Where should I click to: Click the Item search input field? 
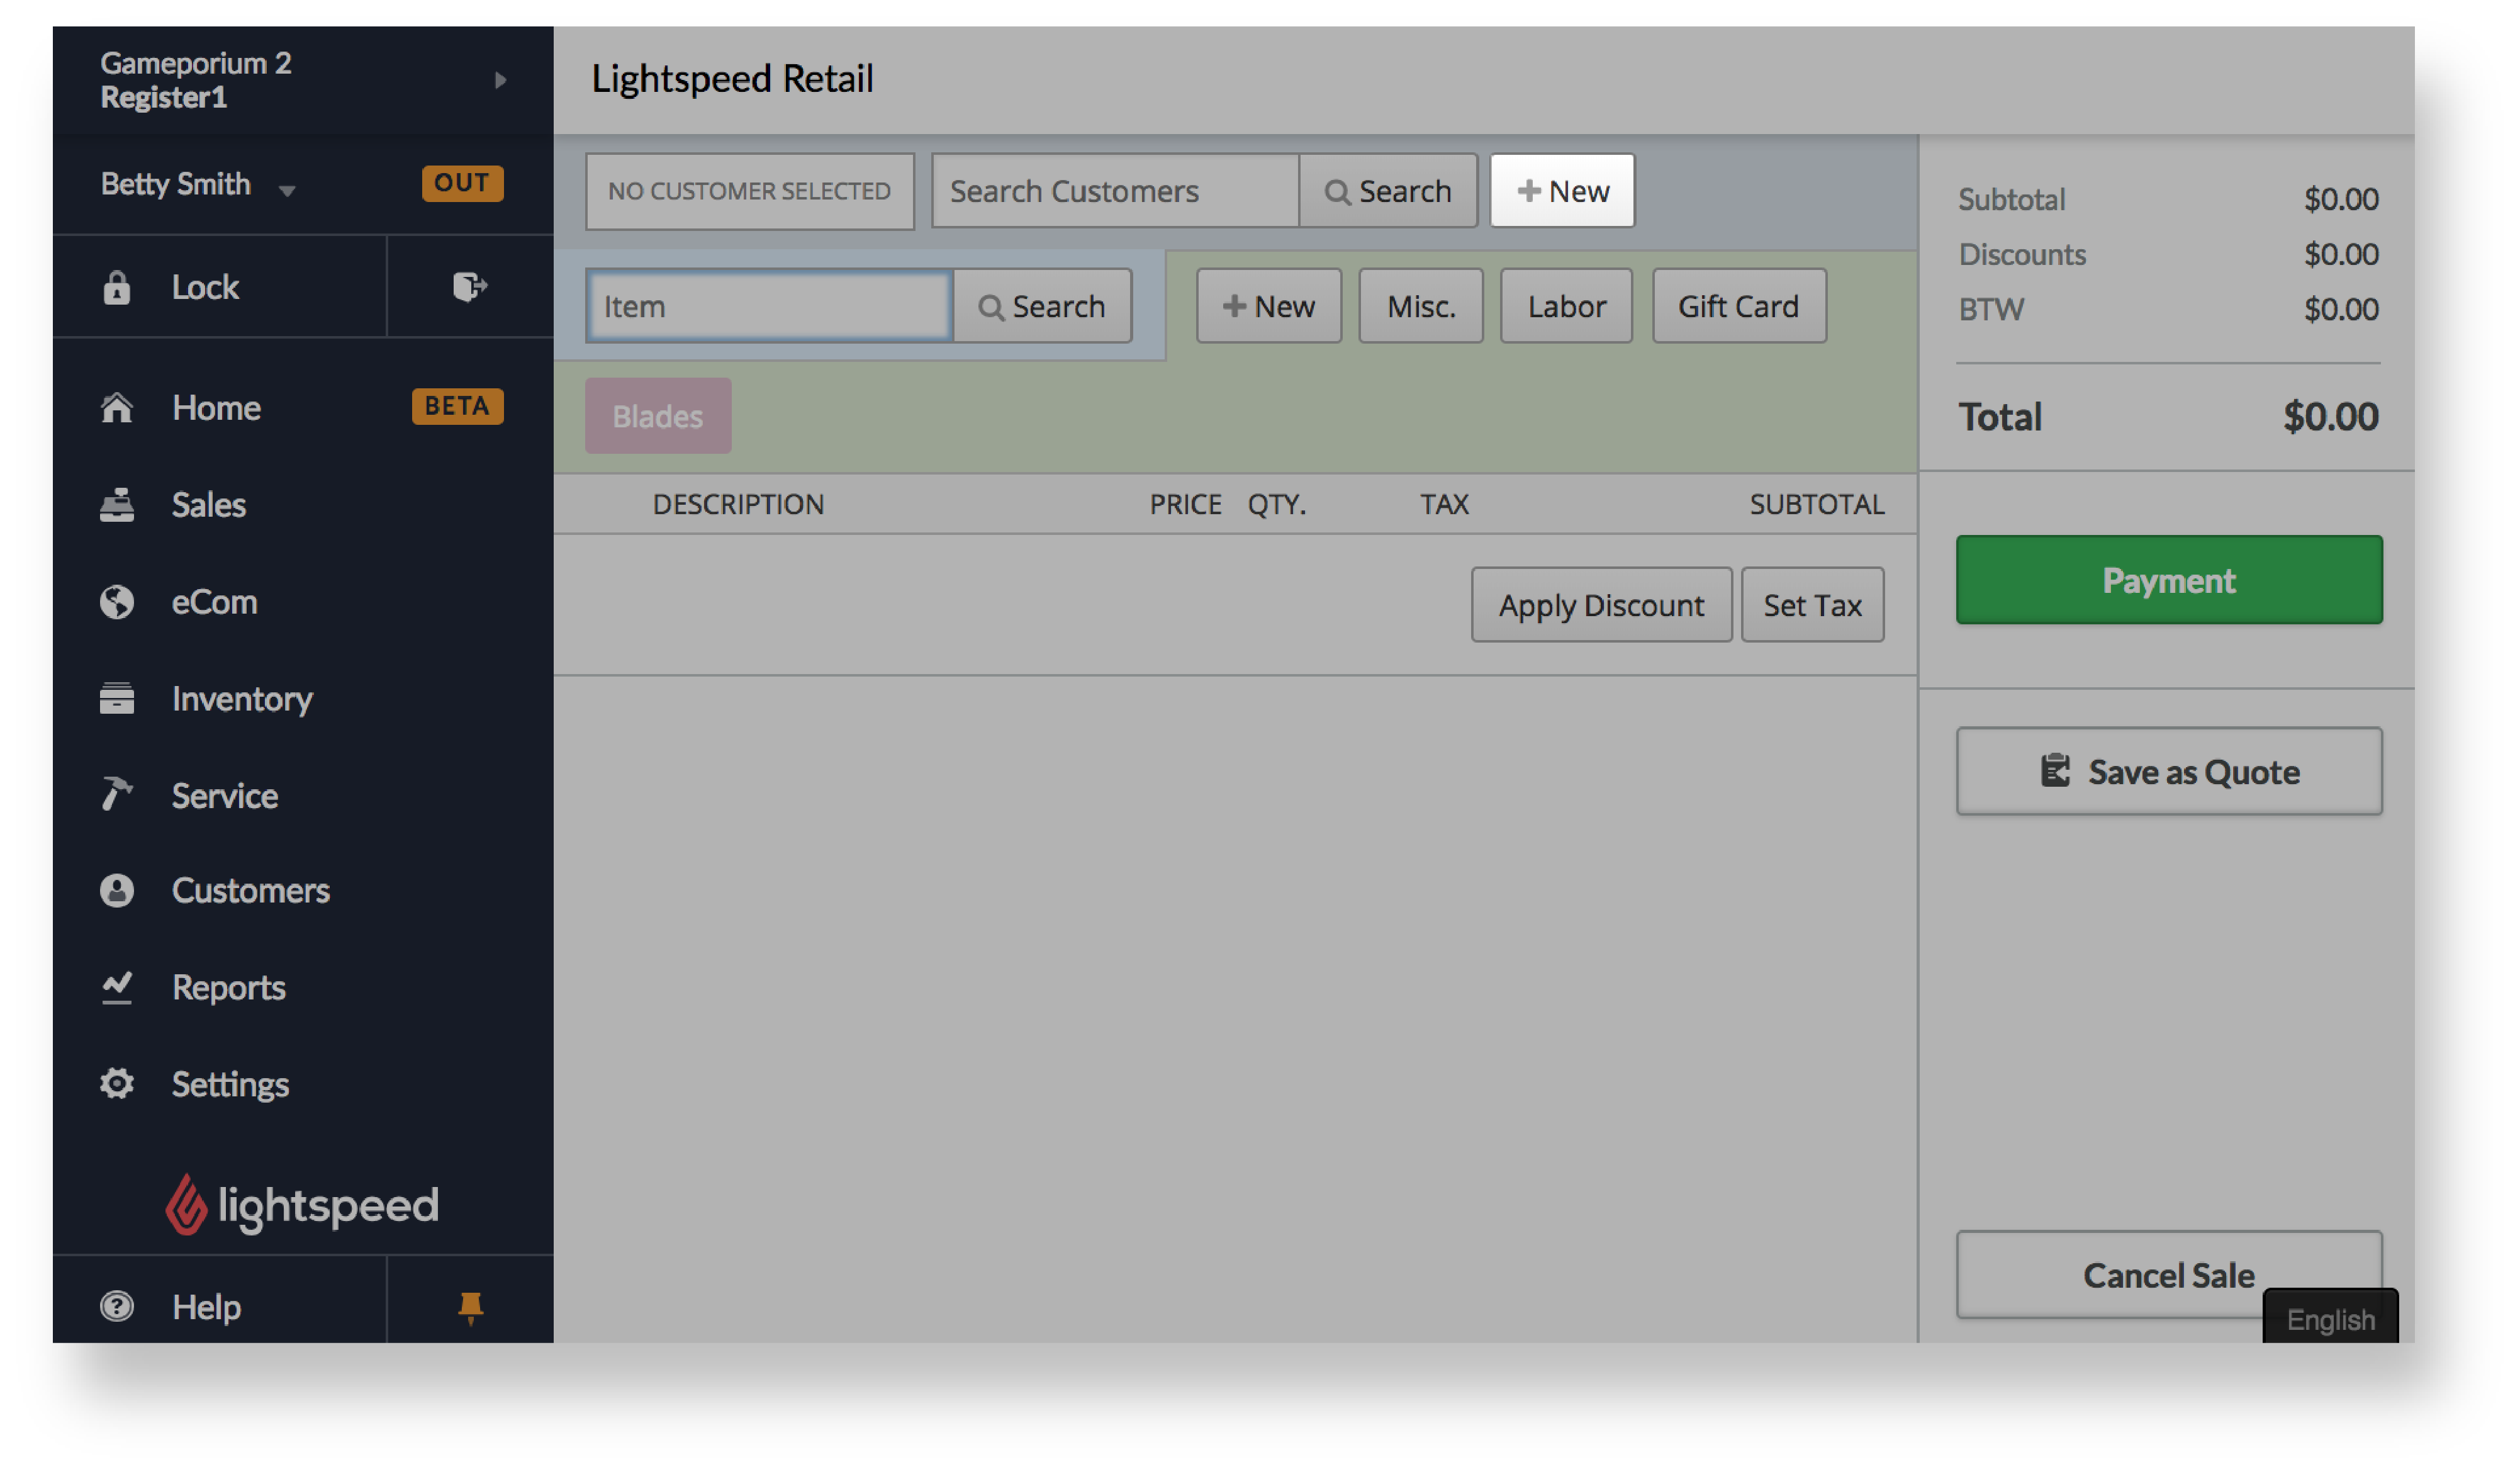[x=771, y=305]
